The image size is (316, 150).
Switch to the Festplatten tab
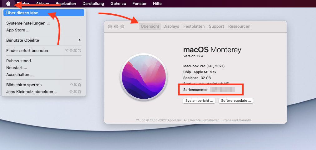tap(194, 26)
